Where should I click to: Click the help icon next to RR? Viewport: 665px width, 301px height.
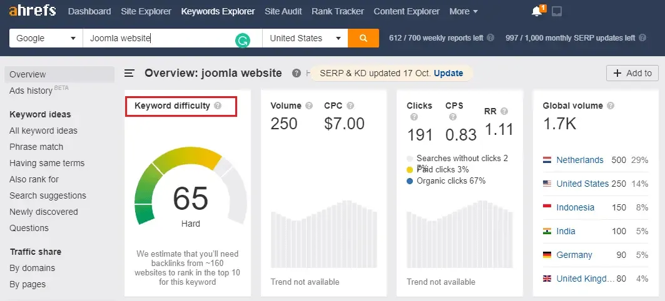[504, 111]
